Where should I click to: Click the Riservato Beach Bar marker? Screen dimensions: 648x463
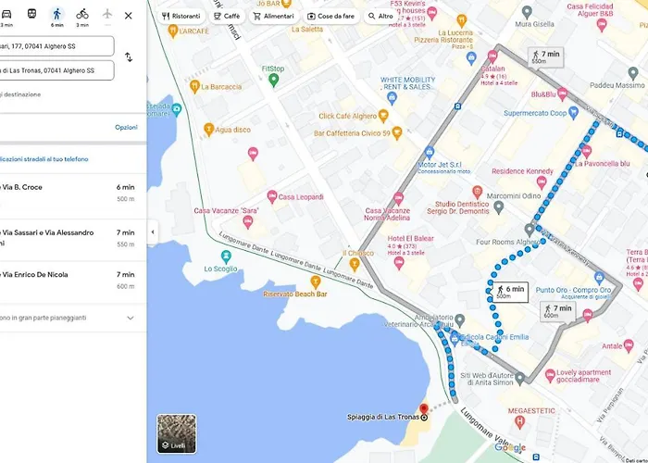click(x=316, y=282)
